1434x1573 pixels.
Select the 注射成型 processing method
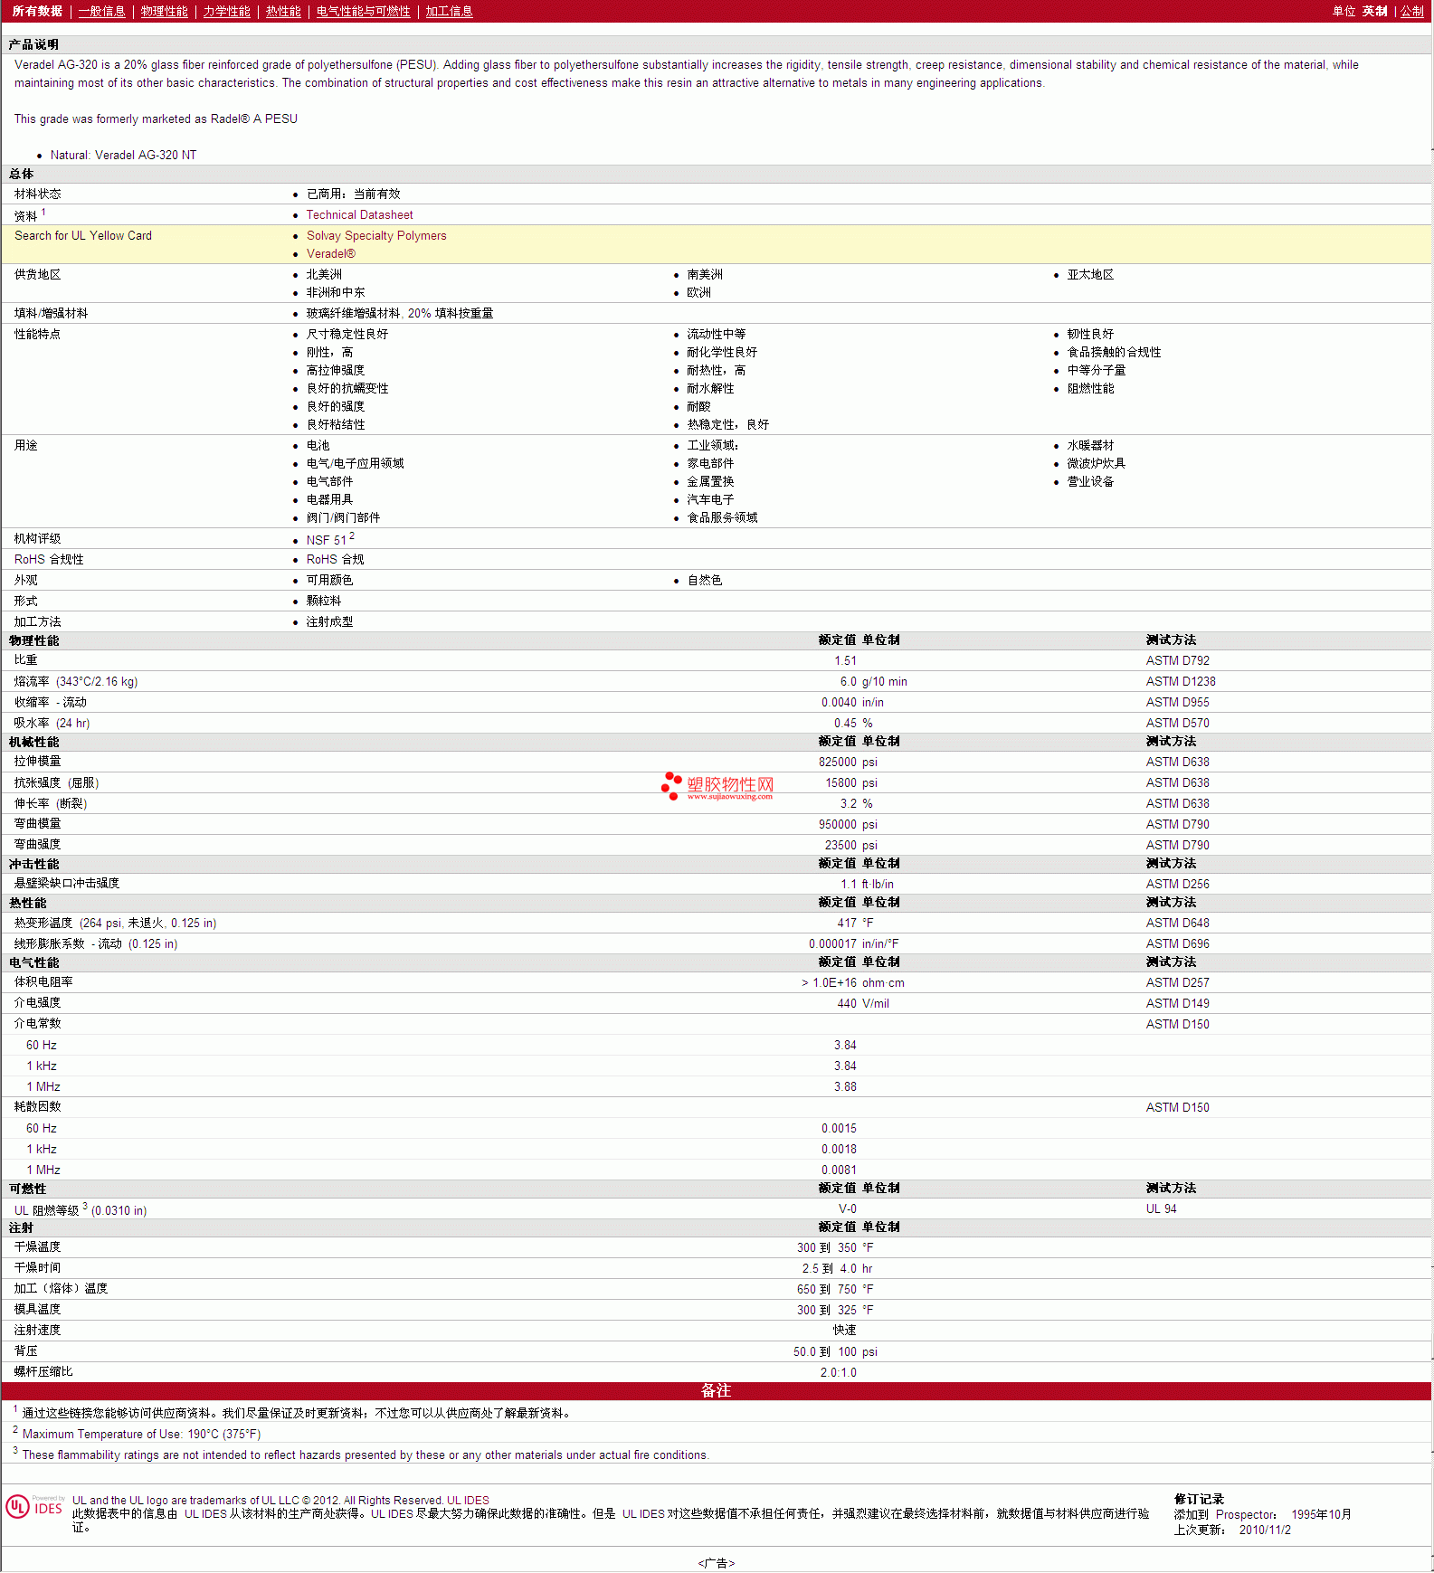point(329,621)
